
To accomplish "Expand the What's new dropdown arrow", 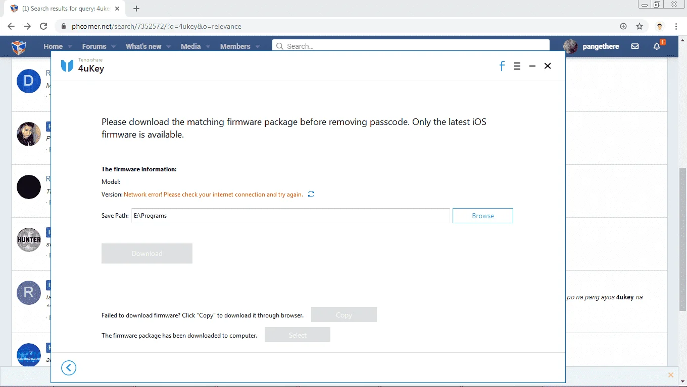I will [x=169, y=46].
